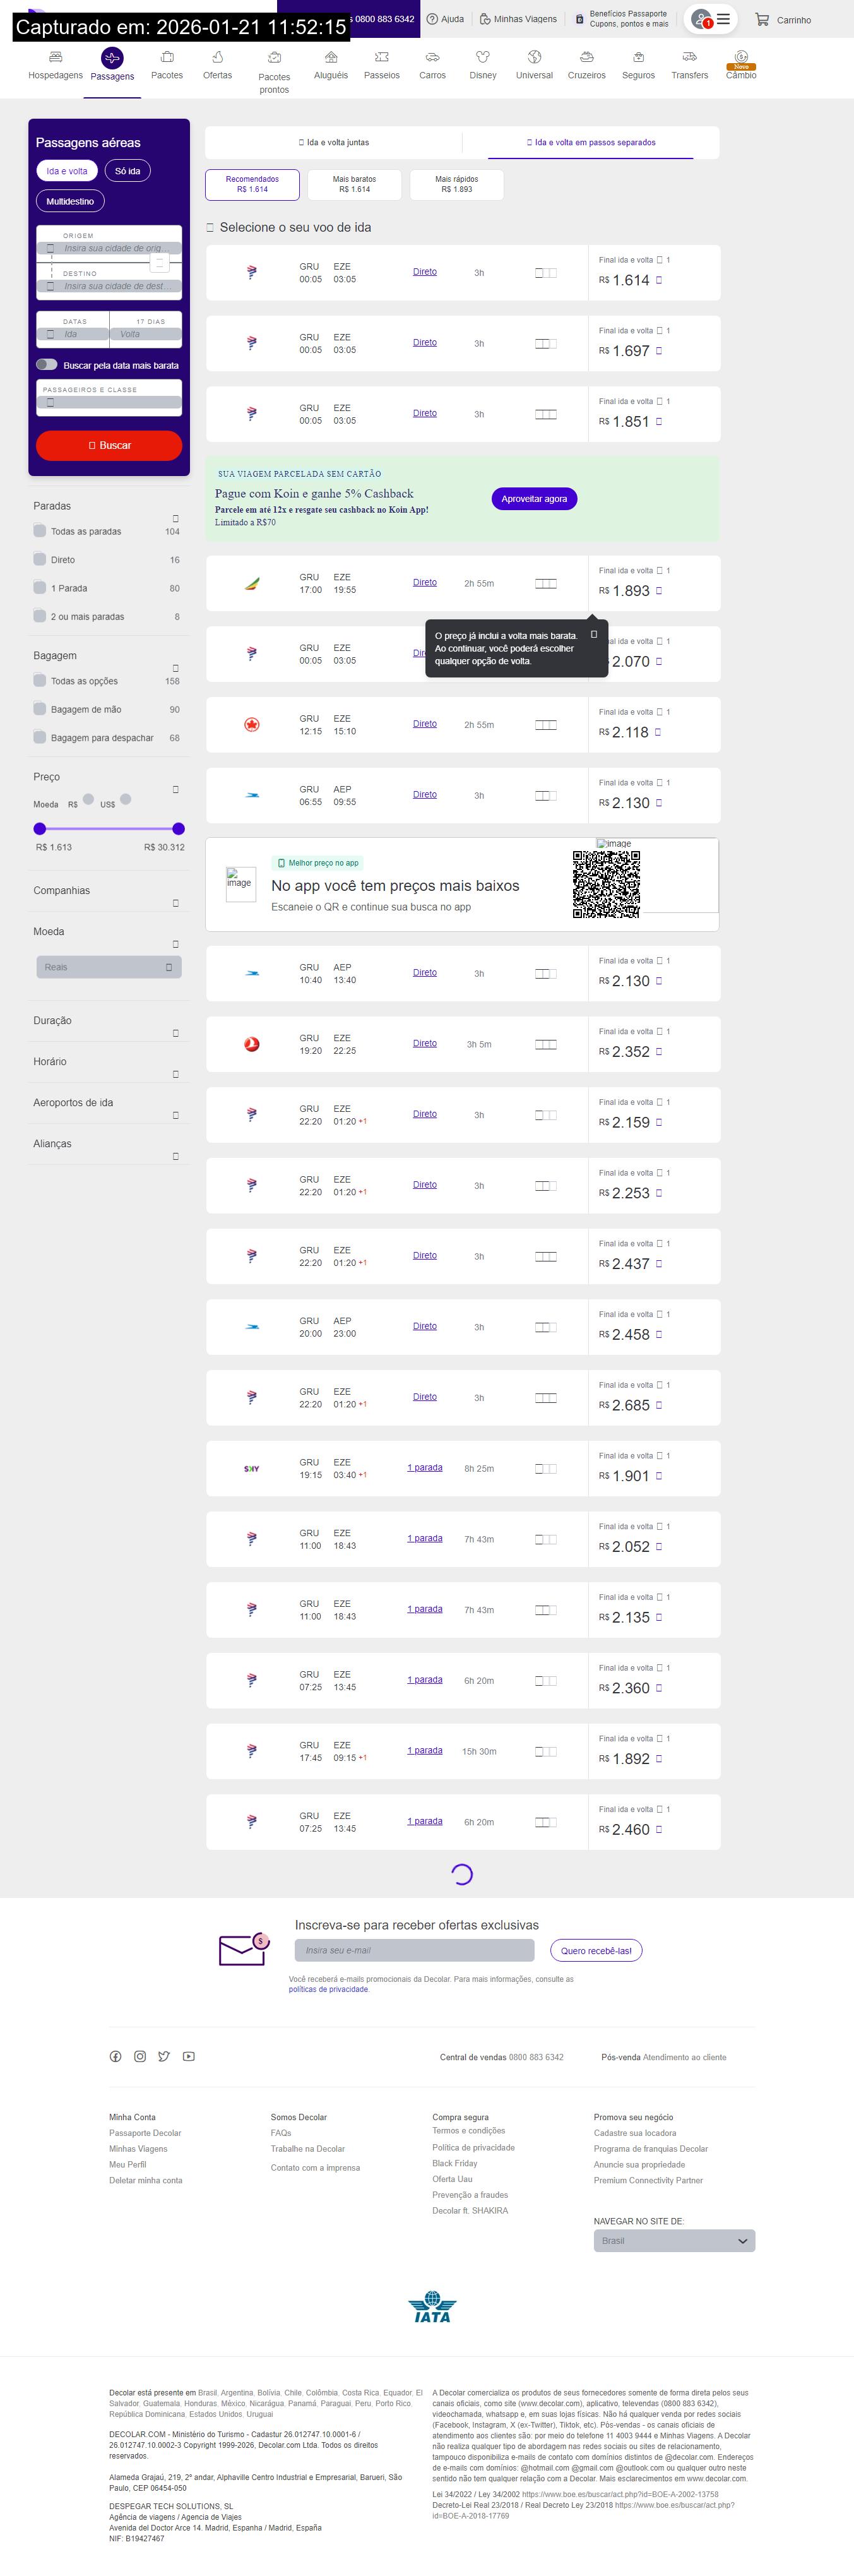Expand the Companhias filter section
854x2576 pixels.
[x=176, y=903]
